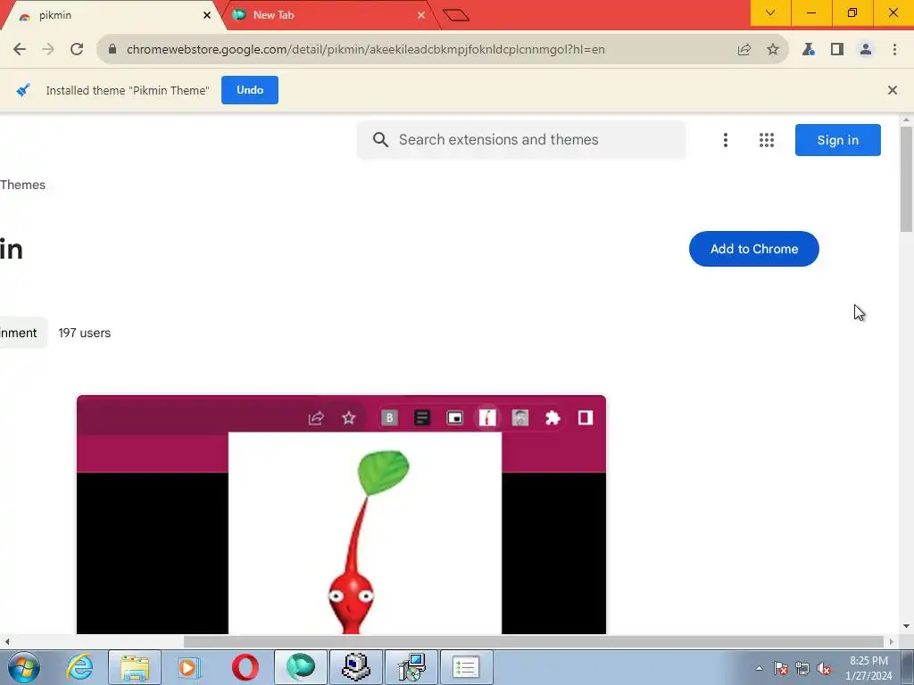Open the network computers taskbar program
Viewport: 914px width, 685px height.
click(411, 667)
